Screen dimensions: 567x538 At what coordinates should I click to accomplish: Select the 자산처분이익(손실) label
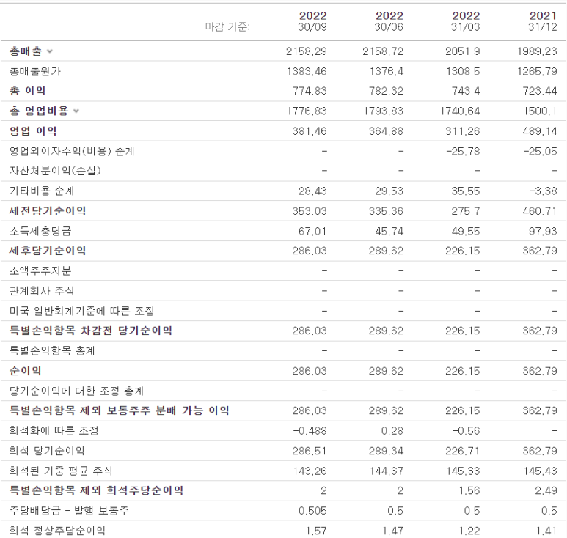click(55, 171)
